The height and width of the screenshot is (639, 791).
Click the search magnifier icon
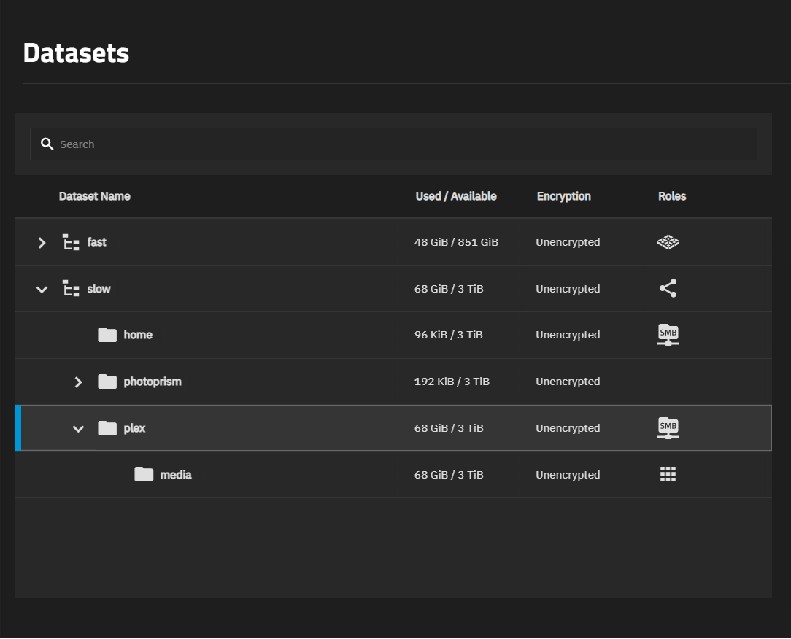(47, 144)
